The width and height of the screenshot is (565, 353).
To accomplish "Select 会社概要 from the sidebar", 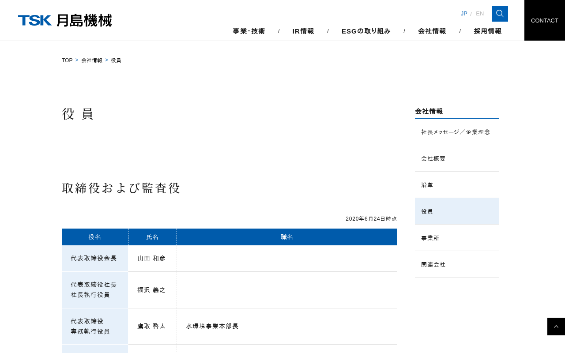I will pyautogui.click(x=433, y=158).
